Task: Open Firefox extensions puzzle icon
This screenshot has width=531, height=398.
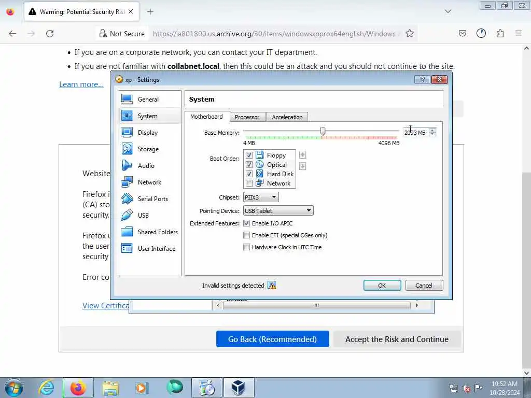Action: coord(500,34)
